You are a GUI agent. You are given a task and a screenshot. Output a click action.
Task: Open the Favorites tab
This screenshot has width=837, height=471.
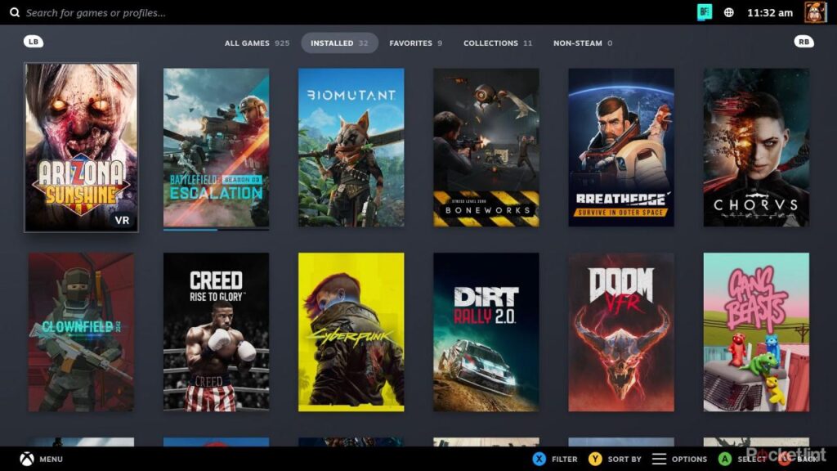click(416, 43)
